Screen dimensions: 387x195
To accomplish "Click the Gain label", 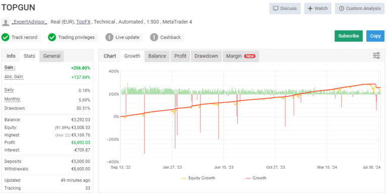I will pos(10,68).
